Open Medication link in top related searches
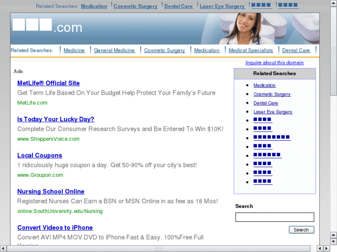 94,6
